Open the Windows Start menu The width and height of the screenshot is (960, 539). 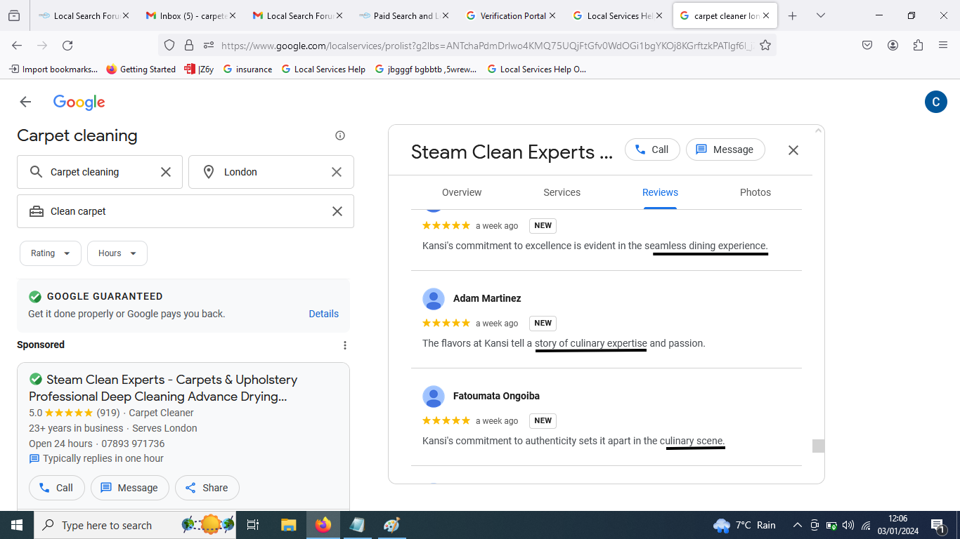[17, 525]
